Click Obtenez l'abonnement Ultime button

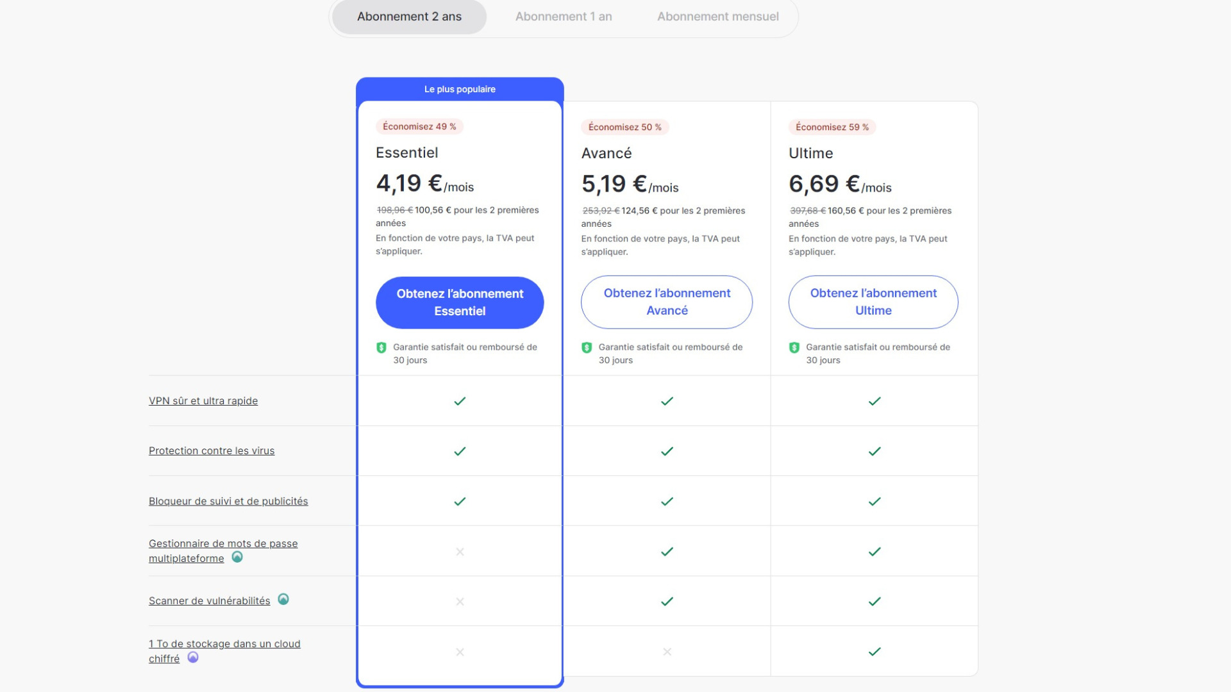[x=873, y=302]
